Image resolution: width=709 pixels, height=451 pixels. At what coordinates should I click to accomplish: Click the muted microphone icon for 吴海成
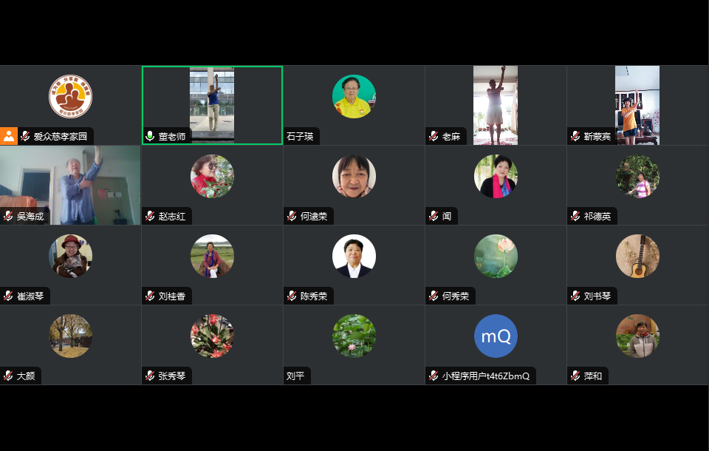(x=8, y=216)
